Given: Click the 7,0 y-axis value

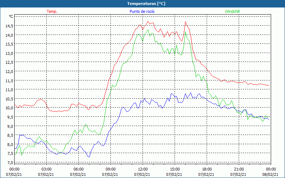Looking at the screenshot, I should (10, 162).
